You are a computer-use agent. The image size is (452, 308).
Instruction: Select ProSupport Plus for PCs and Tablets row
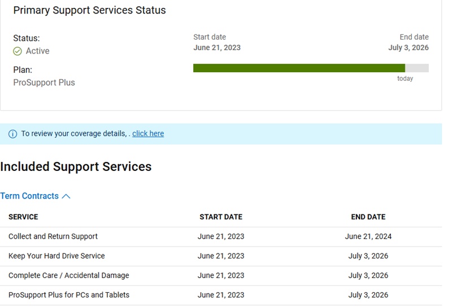(68, 294)
